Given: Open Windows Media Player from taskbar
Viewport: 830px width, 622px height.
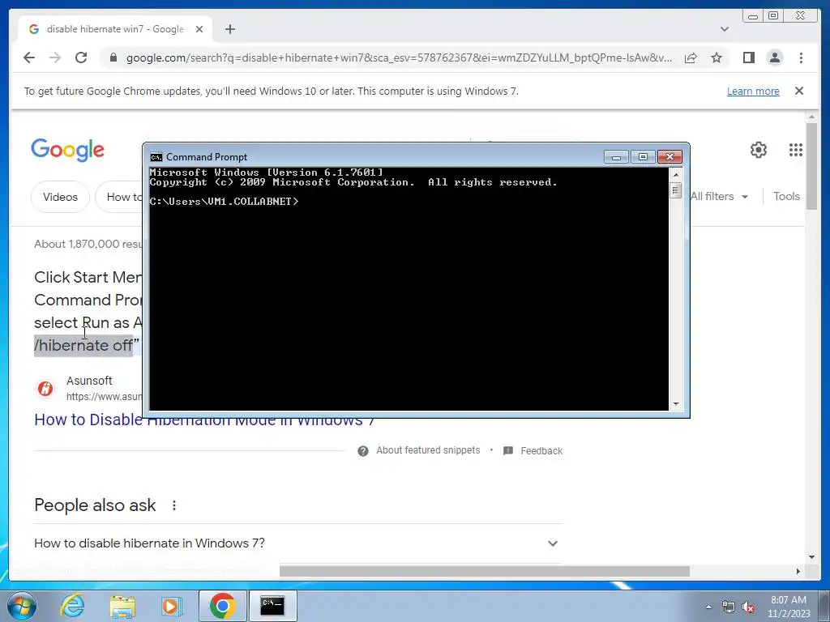Looking at the screenshot, I should (x=170, y=606).
